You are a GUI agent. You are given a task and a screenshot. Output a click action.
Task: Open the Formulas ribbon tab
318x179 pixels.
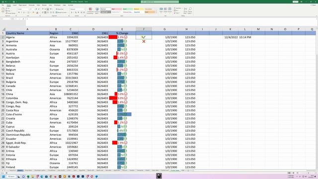coord(32,5)
